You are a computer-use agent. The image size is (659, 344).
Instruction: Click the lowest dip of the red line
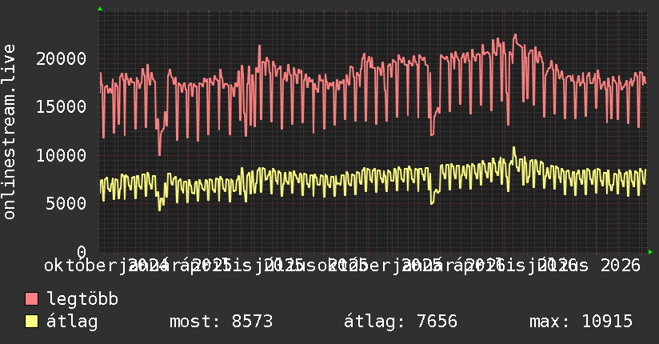point(159,154)
